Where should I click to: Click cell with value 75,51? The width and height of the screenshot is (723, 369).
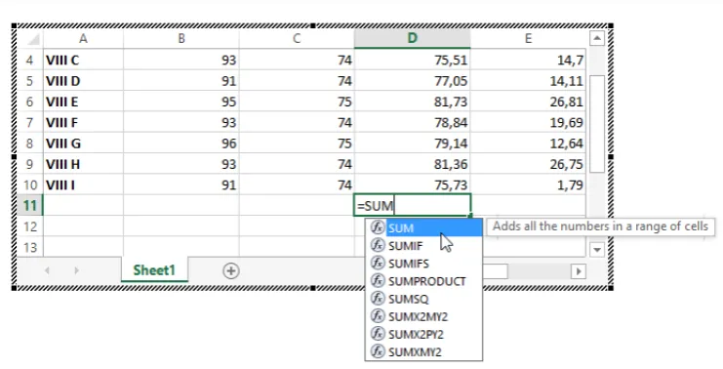click(412, 60)
